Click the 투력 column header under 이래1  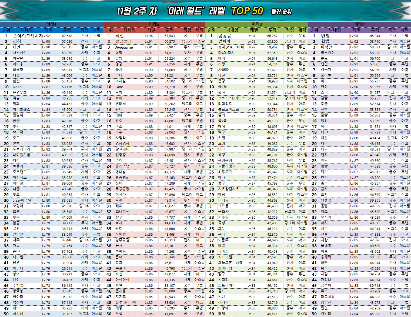coord(67,30)
